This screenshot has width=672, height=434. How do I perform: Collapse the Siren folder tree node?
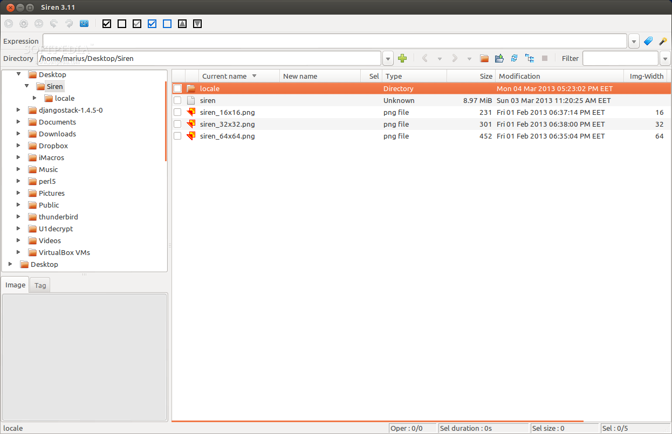click(x=26, y=86)
